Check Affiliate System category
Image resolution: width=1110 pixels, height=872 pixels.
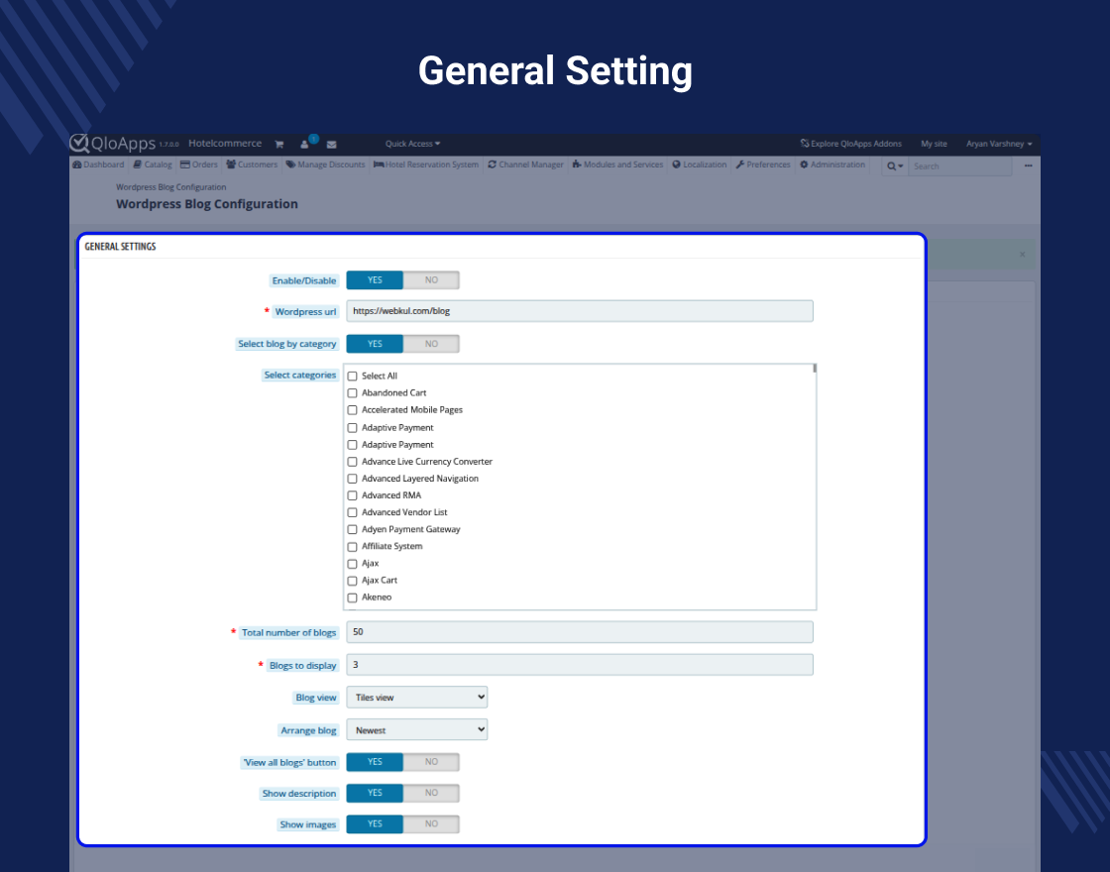click(352, 547)
